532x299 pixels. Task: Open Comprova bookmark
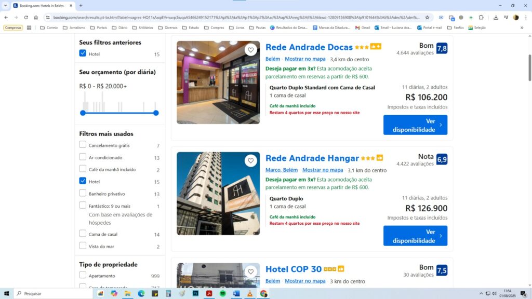pyautogui.click(x=13, y=28)
